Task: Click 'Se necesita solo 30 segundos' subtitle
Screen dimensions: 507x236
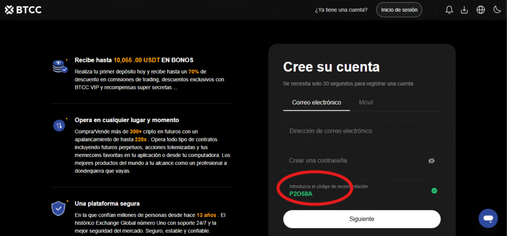Action: [348, 84]
